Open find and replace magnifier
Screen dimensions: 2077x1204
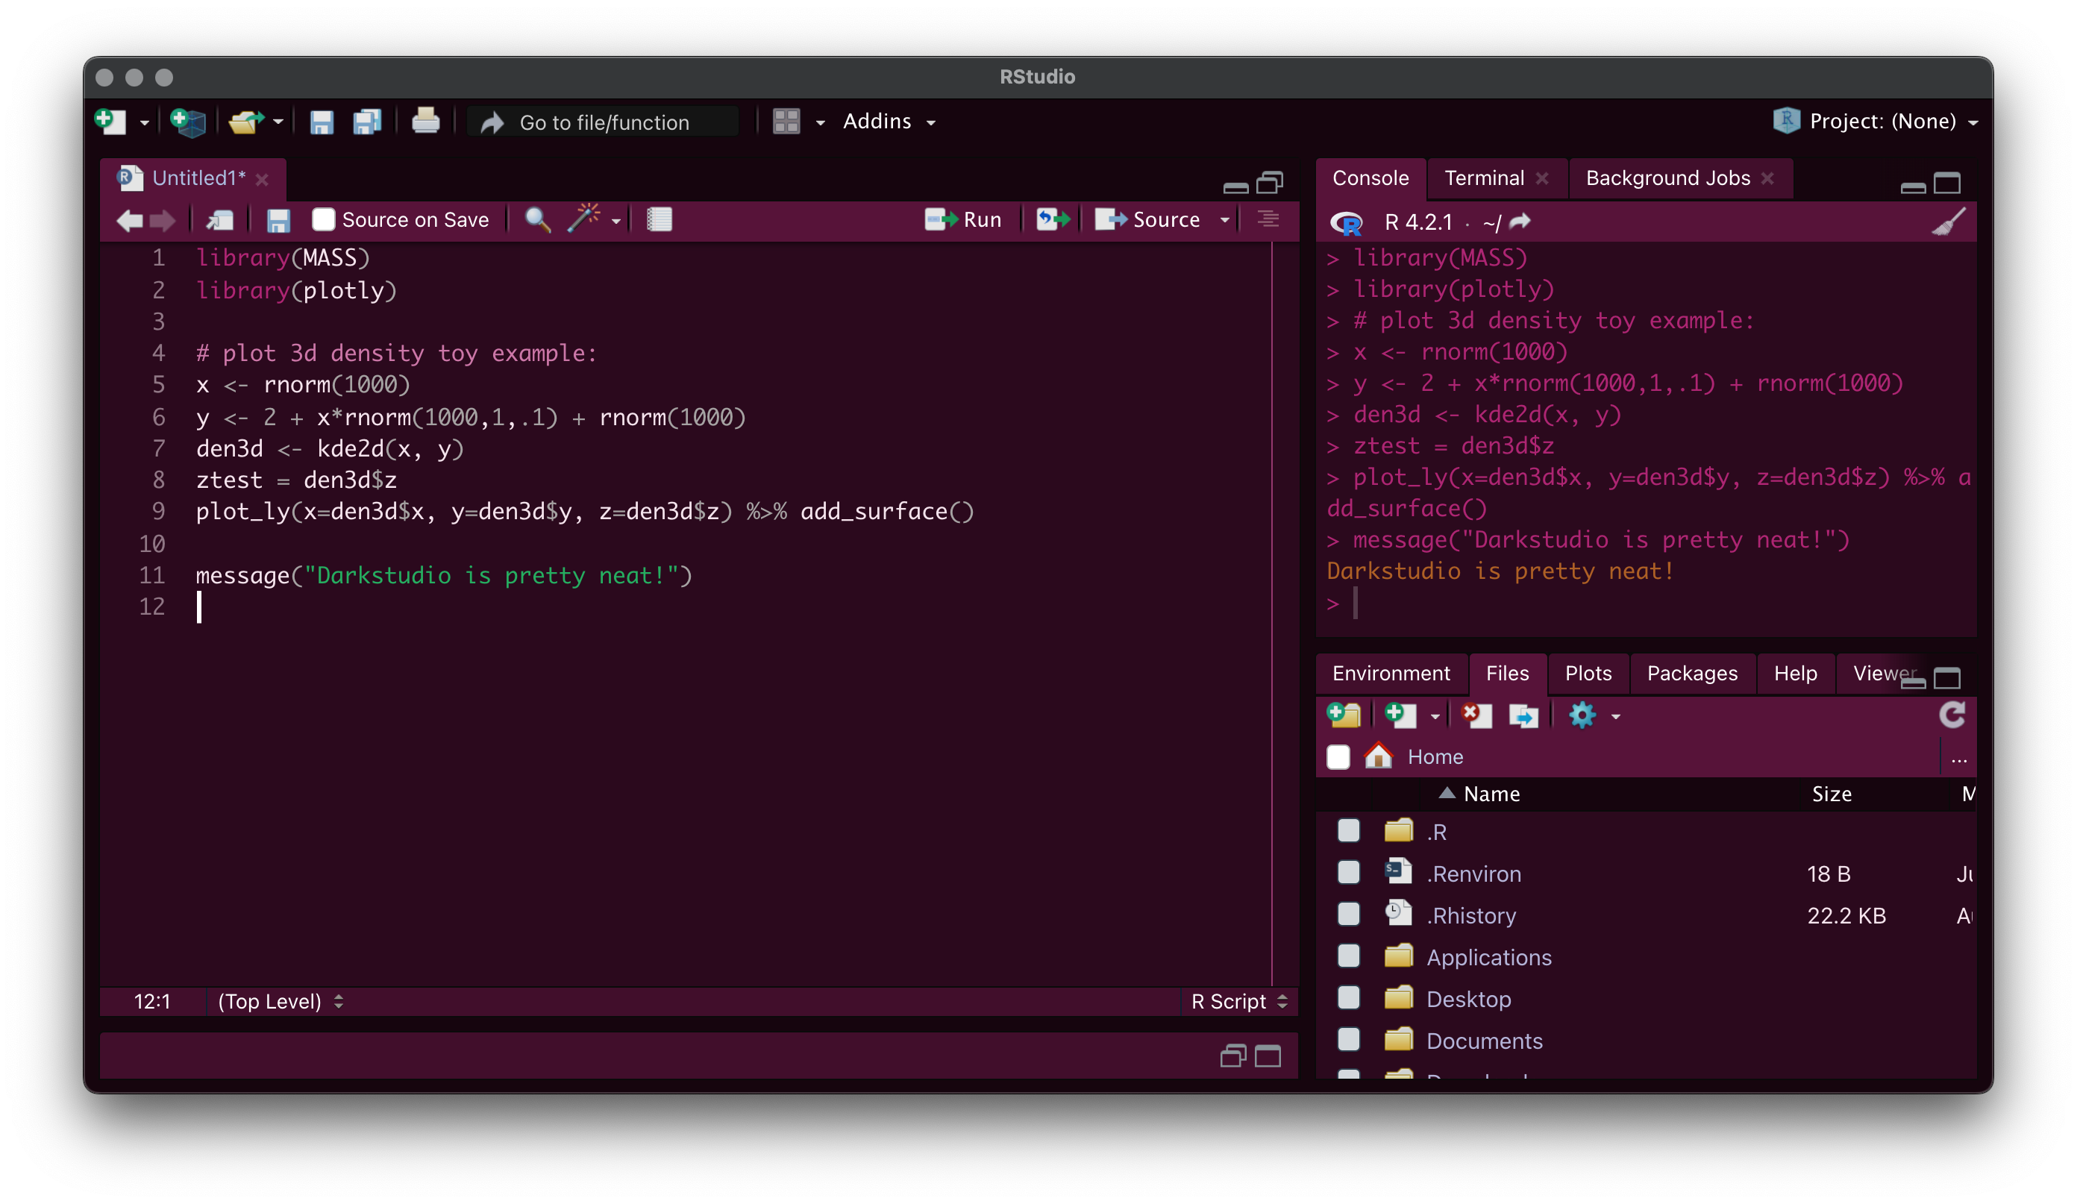tap(538, 219)
